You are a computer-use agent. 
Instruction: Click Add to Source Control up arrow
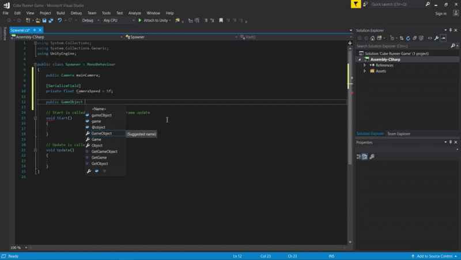click(413, 256)
